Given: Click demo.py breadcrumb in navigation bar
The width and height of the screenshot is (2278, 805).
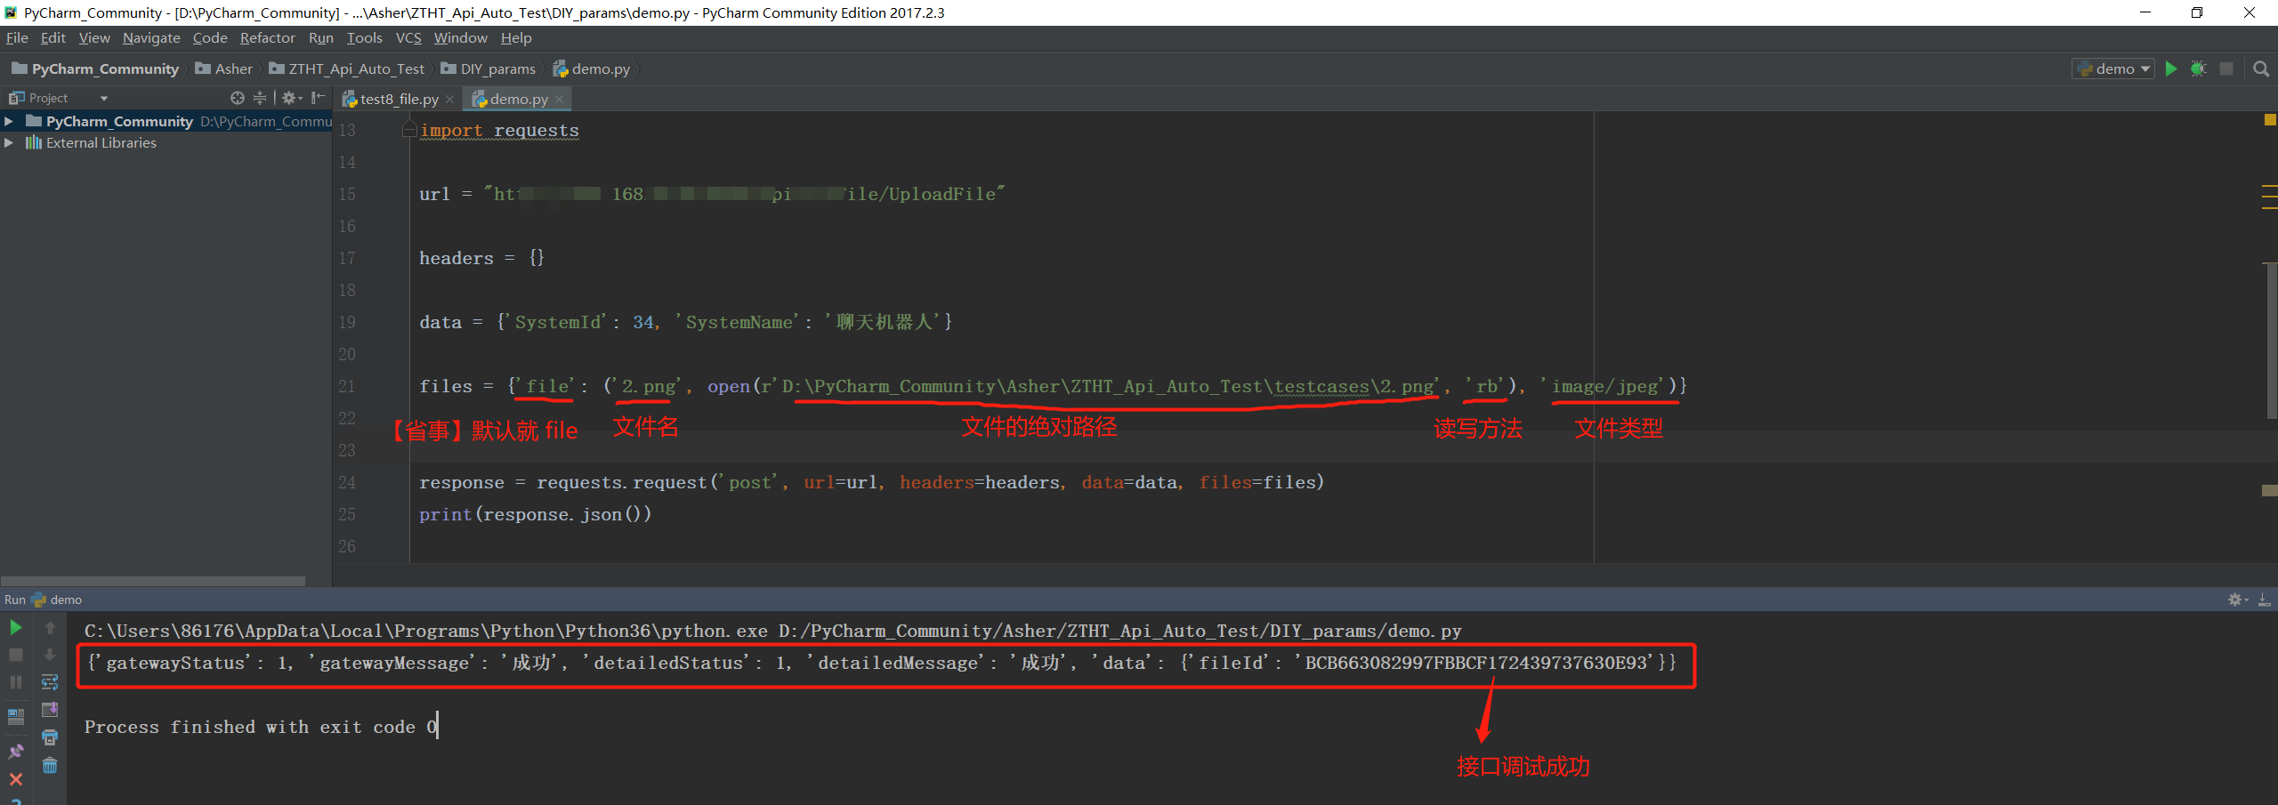Looking at the screenshot, I should pyautogui.click(x=592, y=68).
